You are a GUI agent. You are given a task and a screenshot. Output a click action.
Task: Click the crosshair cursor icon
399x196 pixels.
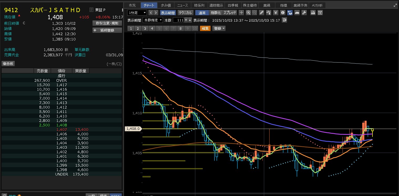[241, 13]
